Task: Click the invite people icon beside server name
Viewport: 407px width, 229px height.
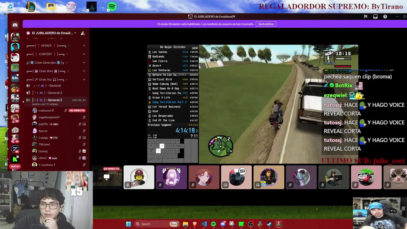Action: (83, 33)
